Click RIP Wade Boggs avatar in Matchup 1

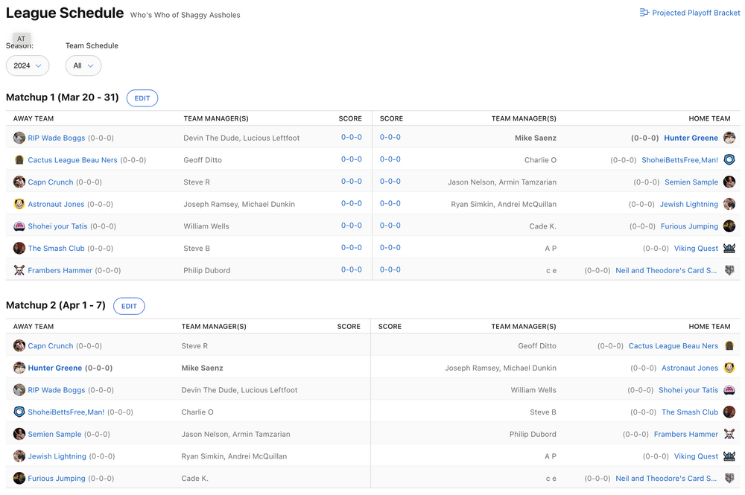click(19, 138)
